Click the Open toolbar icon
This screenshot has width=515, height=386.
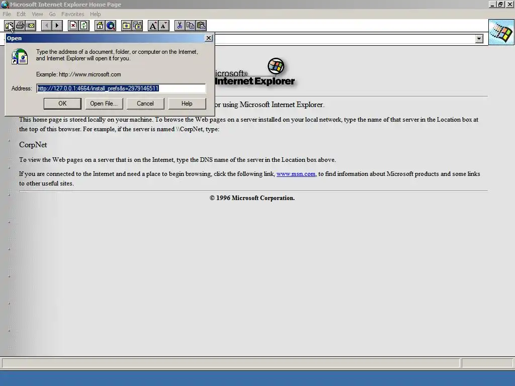point(9,26)
